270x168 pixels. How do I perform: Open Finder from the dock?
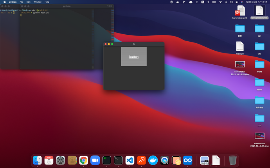click(x=37, y=160)
